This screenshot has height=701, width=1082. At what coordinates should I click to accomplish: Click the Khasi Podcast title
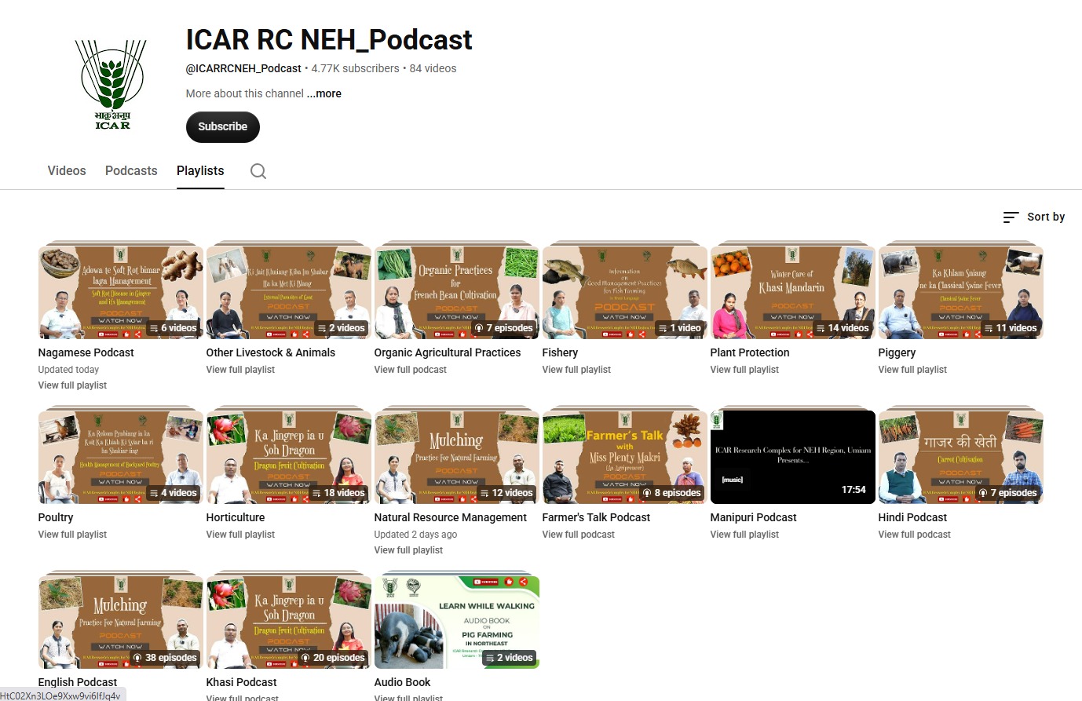[x=242, y=682]
